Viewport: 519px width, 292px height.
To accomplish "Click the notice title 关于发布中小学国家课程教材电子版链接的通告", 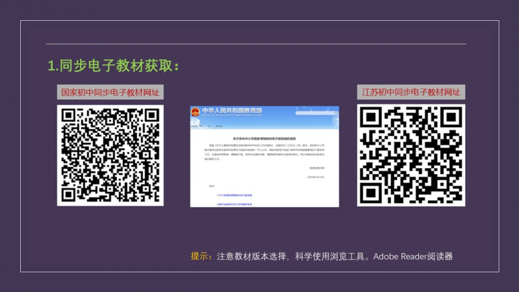I will (x=264, y=139).
